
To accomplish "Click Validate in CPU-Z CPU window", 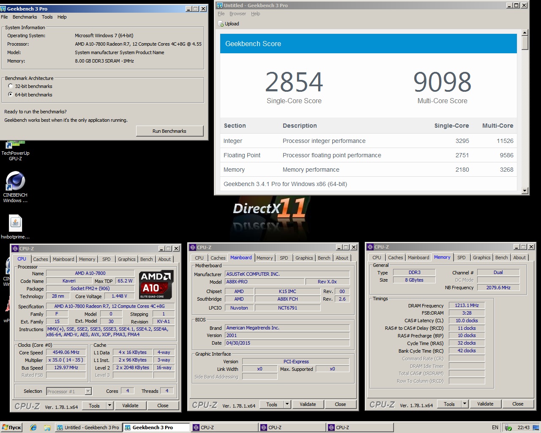I will pyautogui.click(x=130, y=406).
